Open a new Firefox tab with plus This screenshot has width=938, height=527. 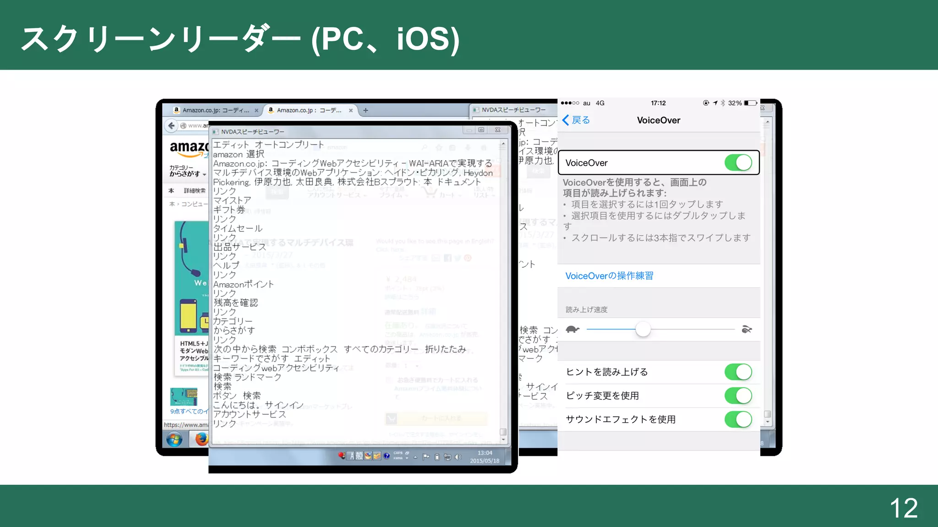365,110
